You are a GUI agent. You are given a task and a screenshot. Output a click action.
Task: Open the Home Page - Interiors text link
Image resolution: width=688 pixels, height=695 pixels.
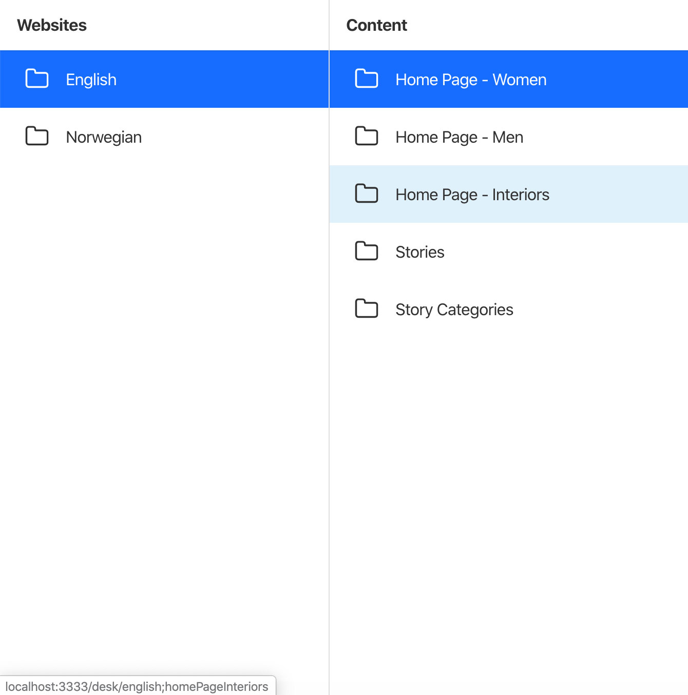tap(472, 195)
